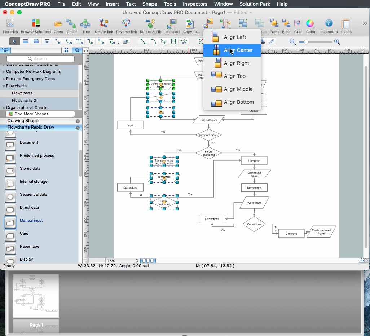Click the library Search field
This screenshot has height=336, width=370.
click(40, 59)
